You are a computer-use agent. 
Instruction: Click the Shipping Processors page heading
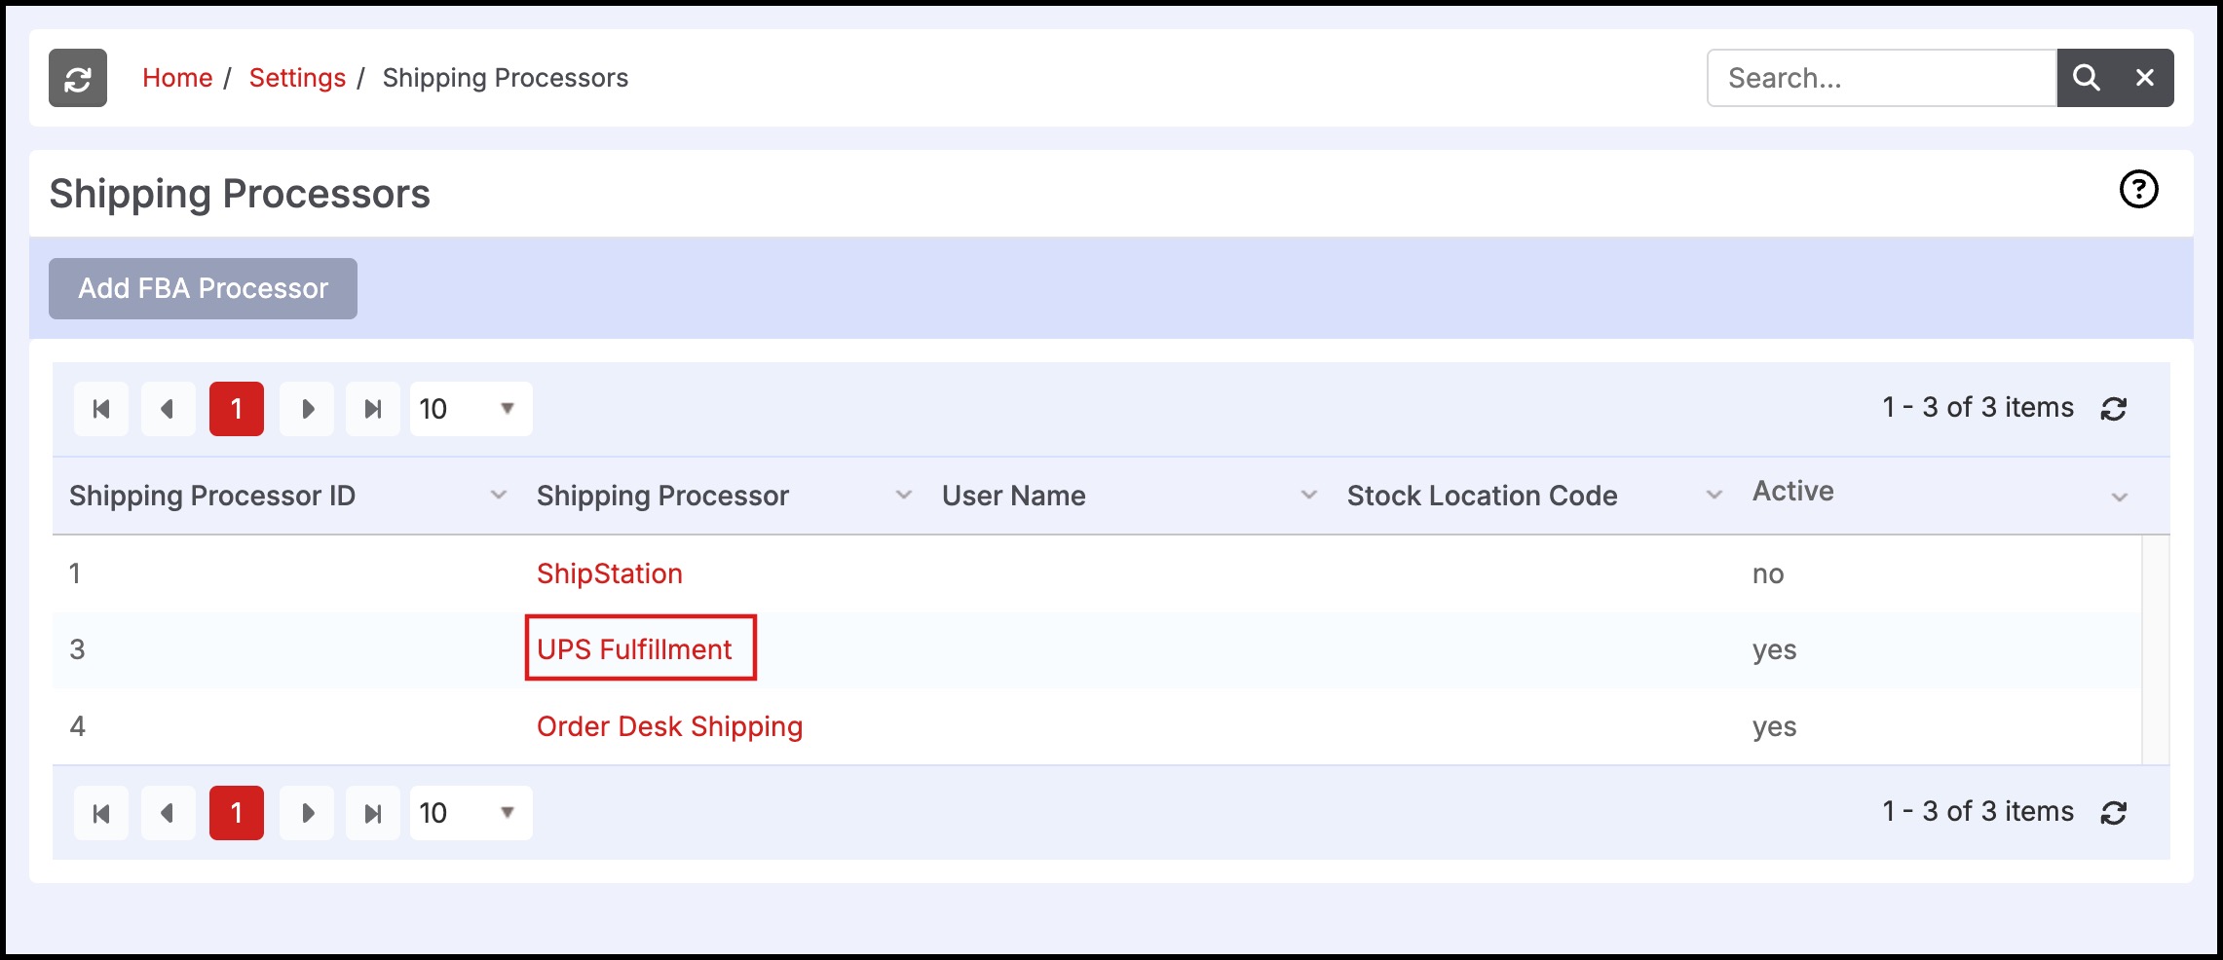pos(240,194)
